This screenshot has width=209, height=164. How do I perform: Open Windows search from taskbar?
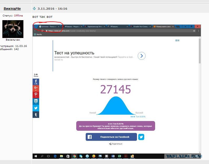pyautogui.click(x=42, y=156)
